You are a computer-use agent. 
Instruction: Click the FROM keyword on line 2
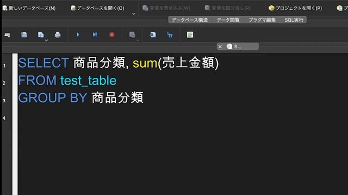click(x=38, y=80)
